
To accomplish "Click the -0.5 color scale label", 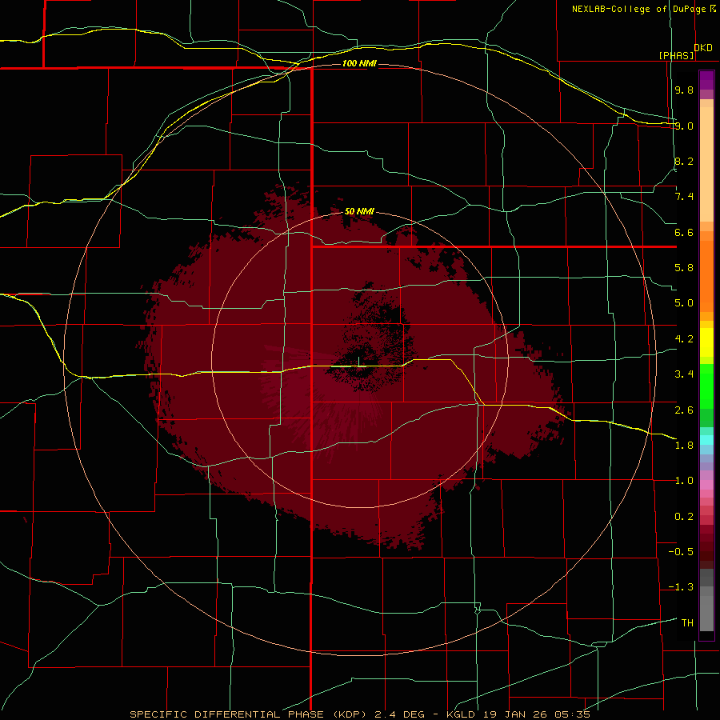I will (x=681, y=552).
